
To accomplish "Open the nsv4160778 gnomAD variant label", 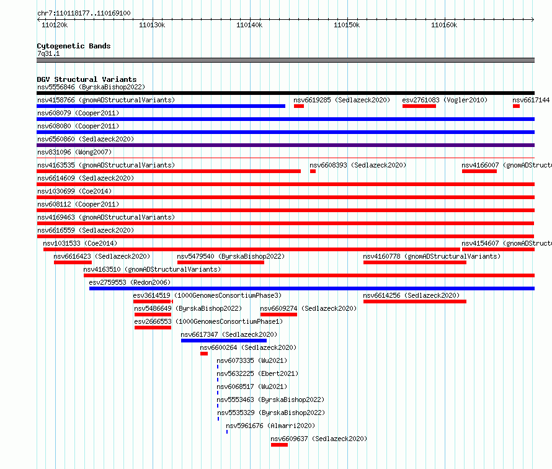I will pos(432,256).
